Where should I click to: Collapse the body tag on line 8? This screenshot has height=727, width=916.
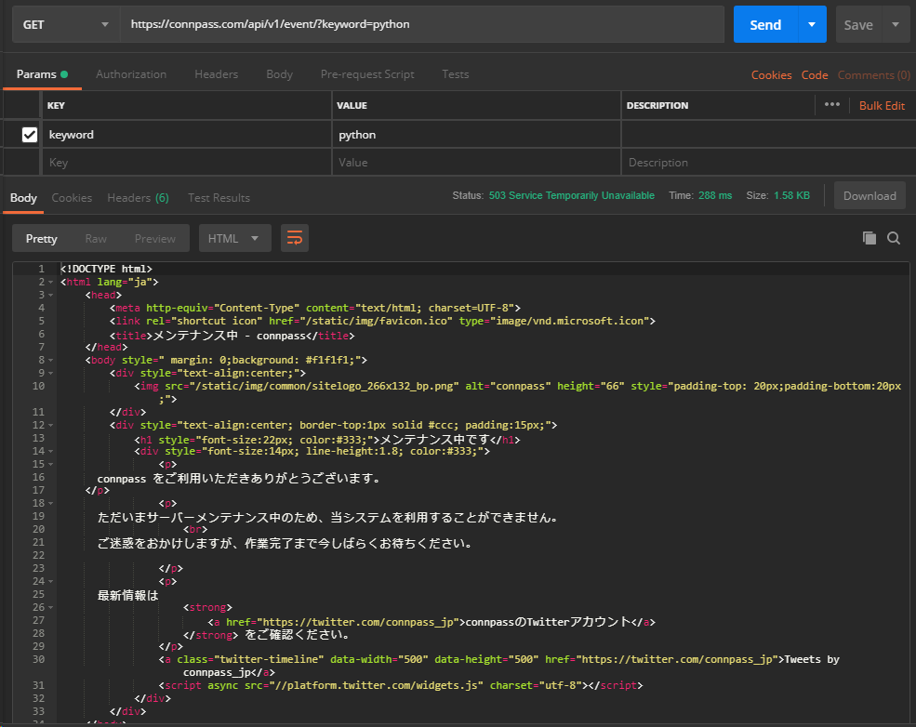click(51, 361)
